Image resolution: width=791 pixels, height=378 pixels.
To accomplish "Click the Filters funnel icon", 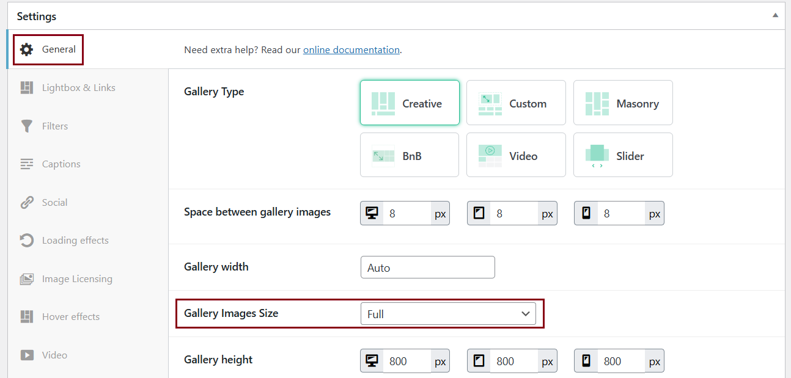I will (27, 126).
